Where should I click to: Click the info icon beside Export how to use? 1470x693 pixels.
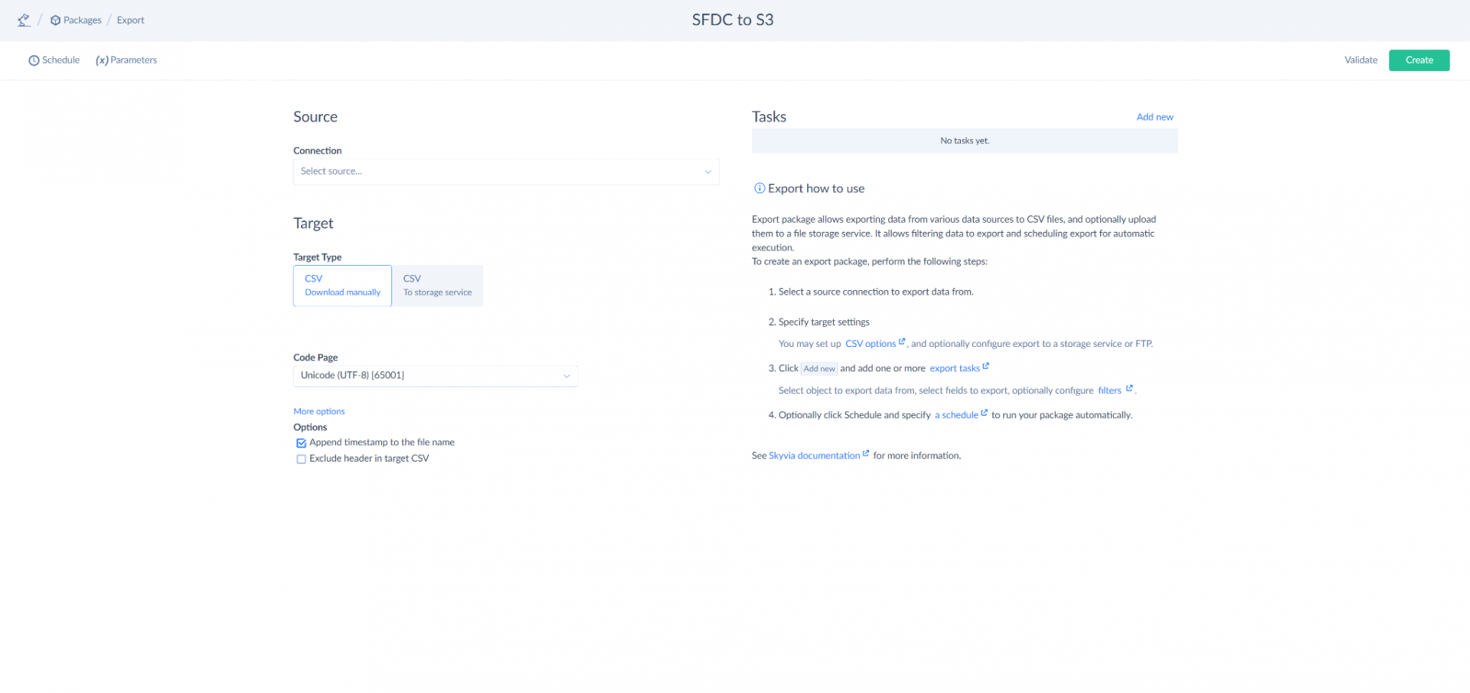(x=759, y=188)
